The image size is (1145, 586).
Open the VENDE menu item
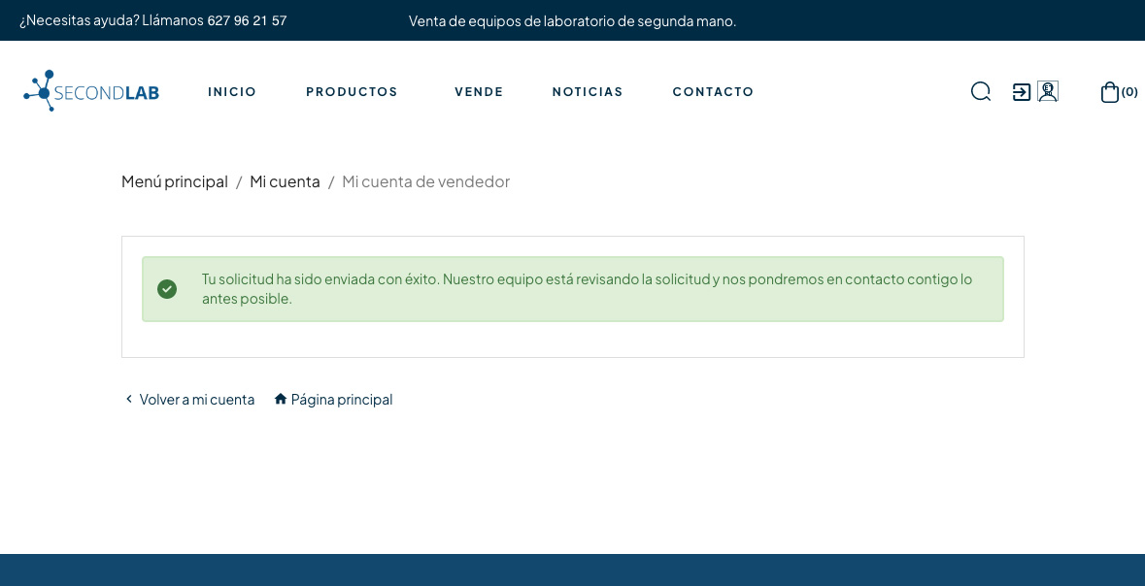479,92
